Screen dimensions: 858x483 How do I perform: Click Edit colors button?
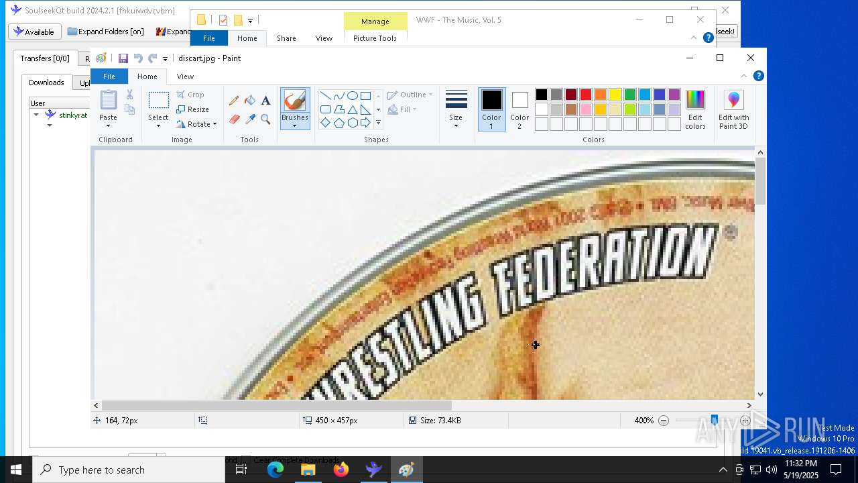click(695, 111)
